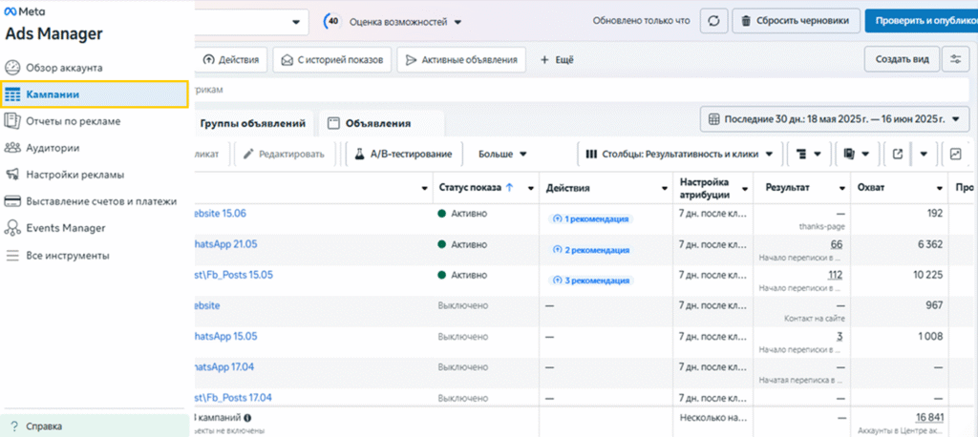The height and width of the screenshot is (437, 978).
Task: Open the view filter settings sliders icon
Action: pyautogui.click(x=955, y=59)
